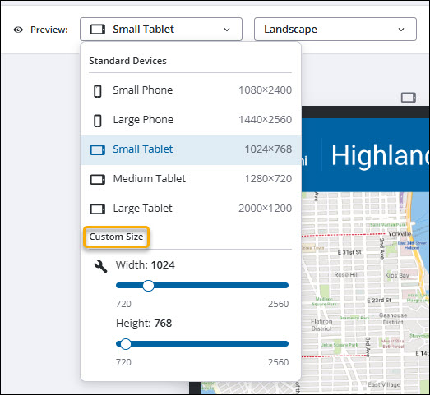
Task: Click the tablet icon above the map preview
Action: point(409,98)
